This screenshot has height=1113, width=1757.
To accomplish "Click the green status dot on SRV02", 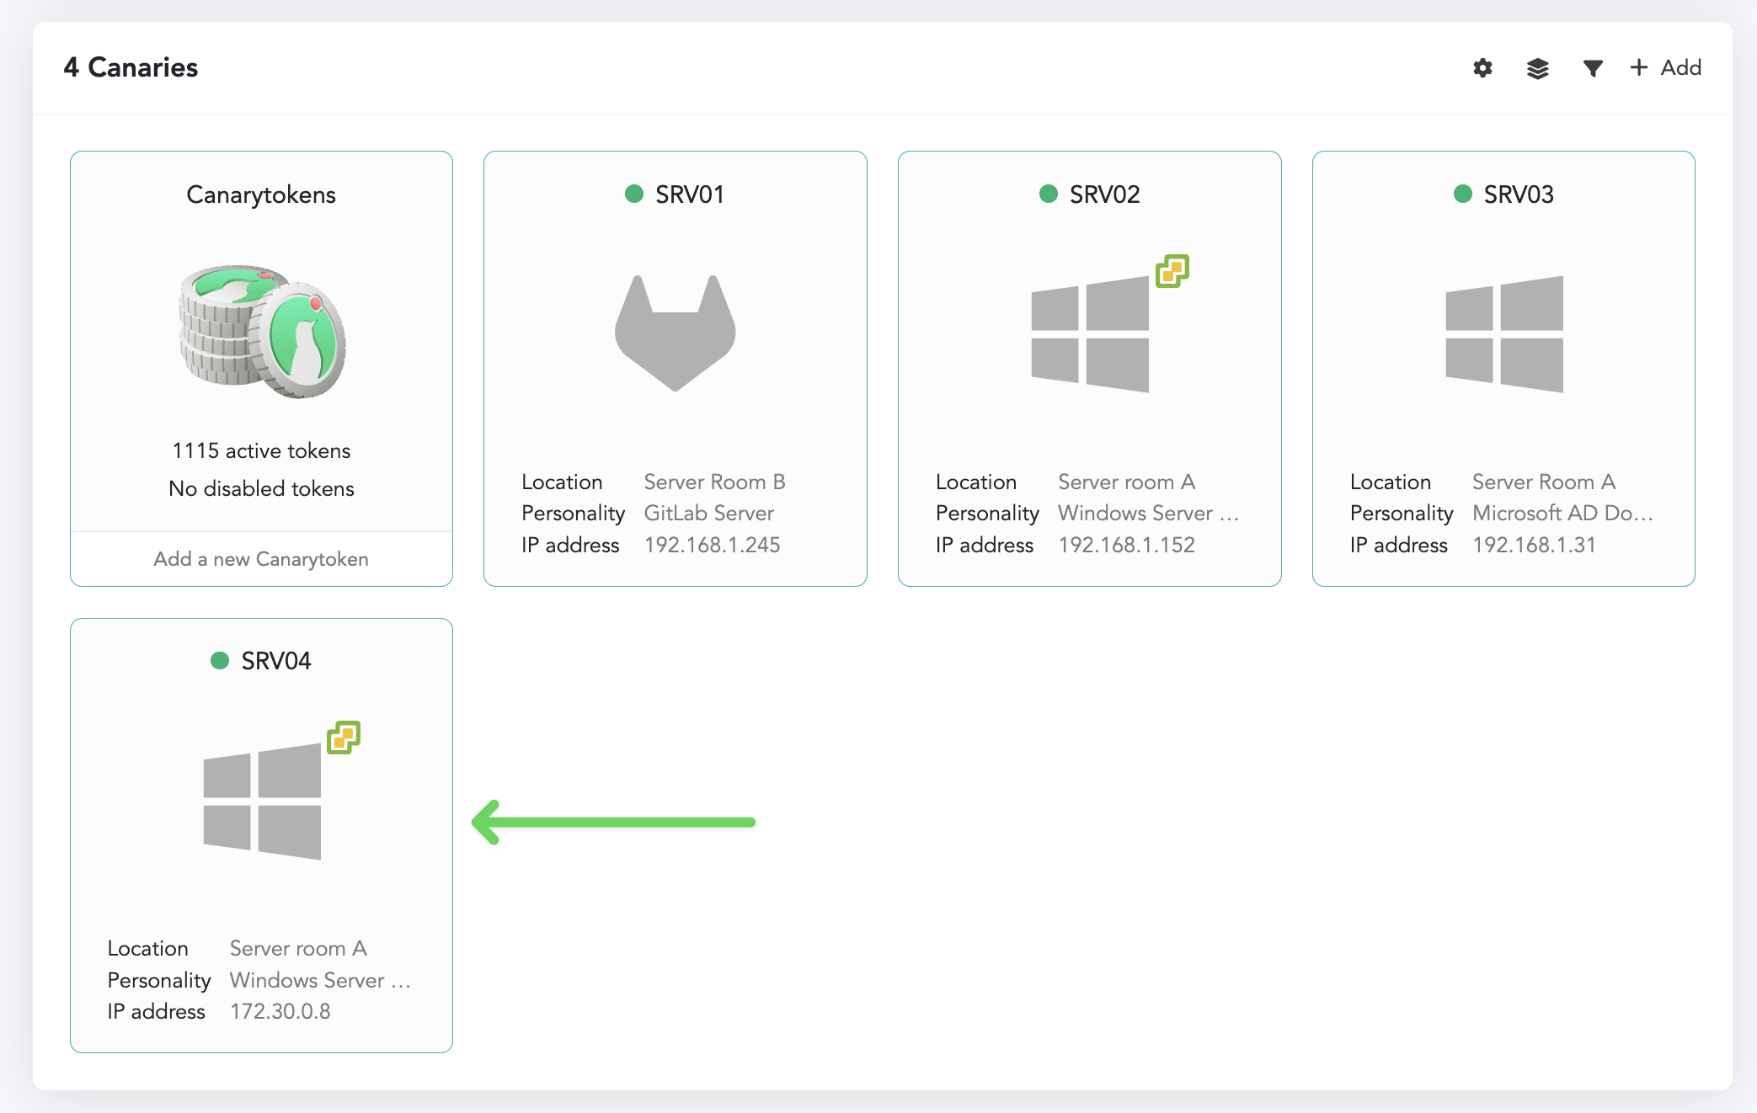I will click(1049, 194).
